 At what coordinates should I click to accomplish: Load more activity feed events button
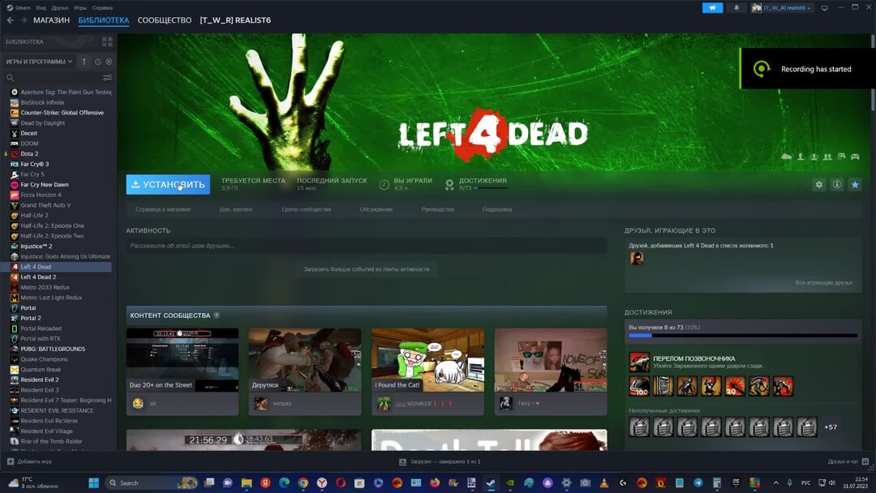tap(367, 269)
